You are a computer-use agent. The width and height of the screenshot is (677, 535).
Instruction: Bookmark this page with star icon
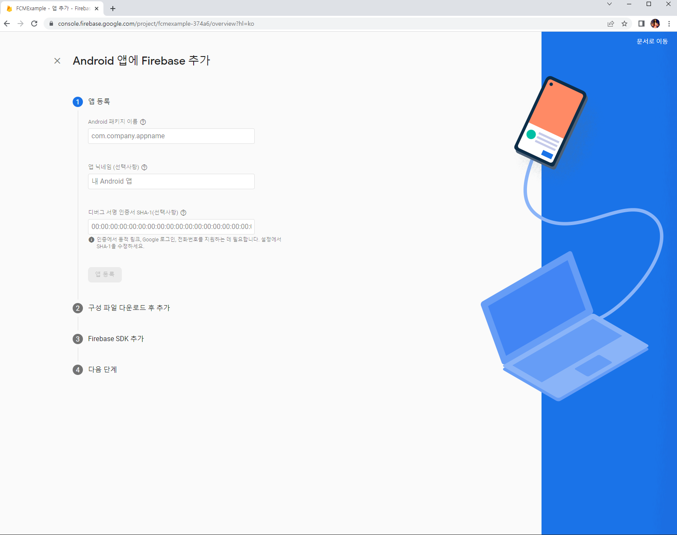[624, 24]
